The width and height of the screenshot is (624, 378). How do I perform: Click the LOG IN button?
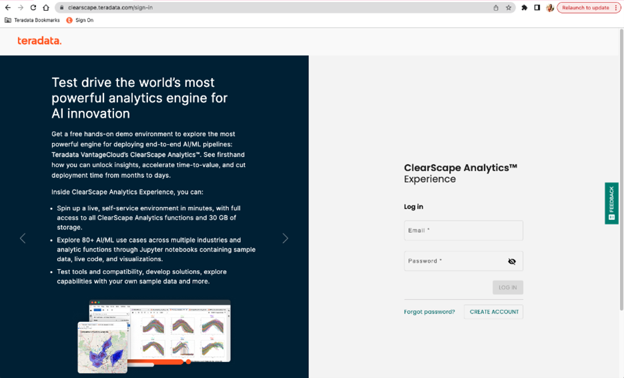[508, 288]
